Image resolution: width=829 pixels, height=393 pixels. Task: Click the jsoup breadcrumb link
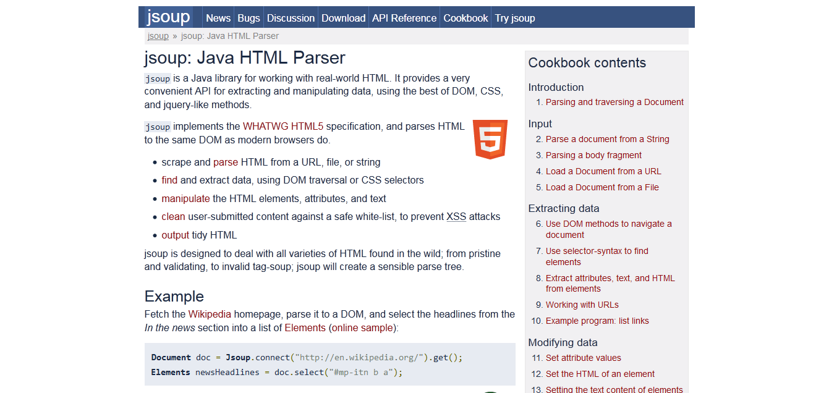pos(158,36)
